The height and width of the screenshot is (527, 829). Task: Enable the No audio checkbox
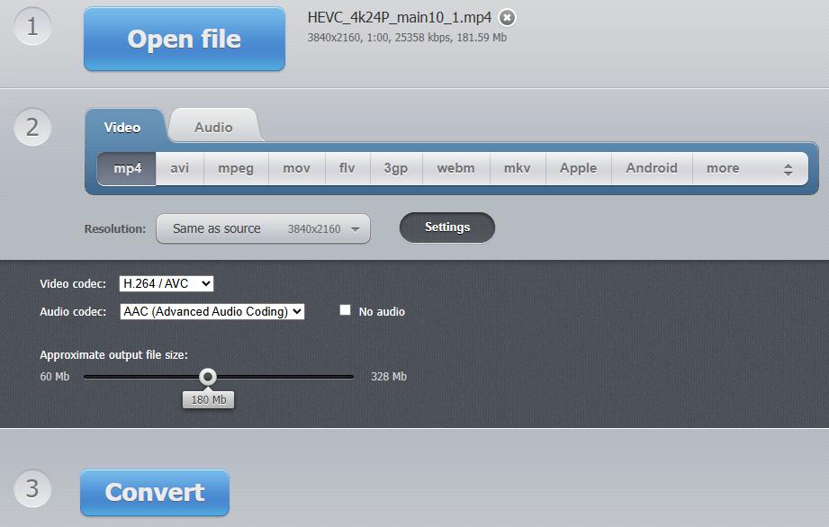[345, 310]
